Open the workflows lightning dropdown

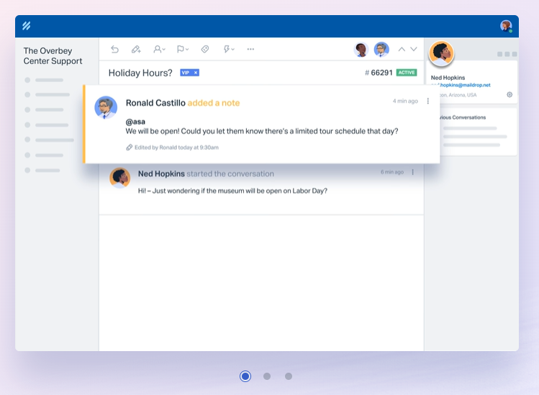(229, 50)
